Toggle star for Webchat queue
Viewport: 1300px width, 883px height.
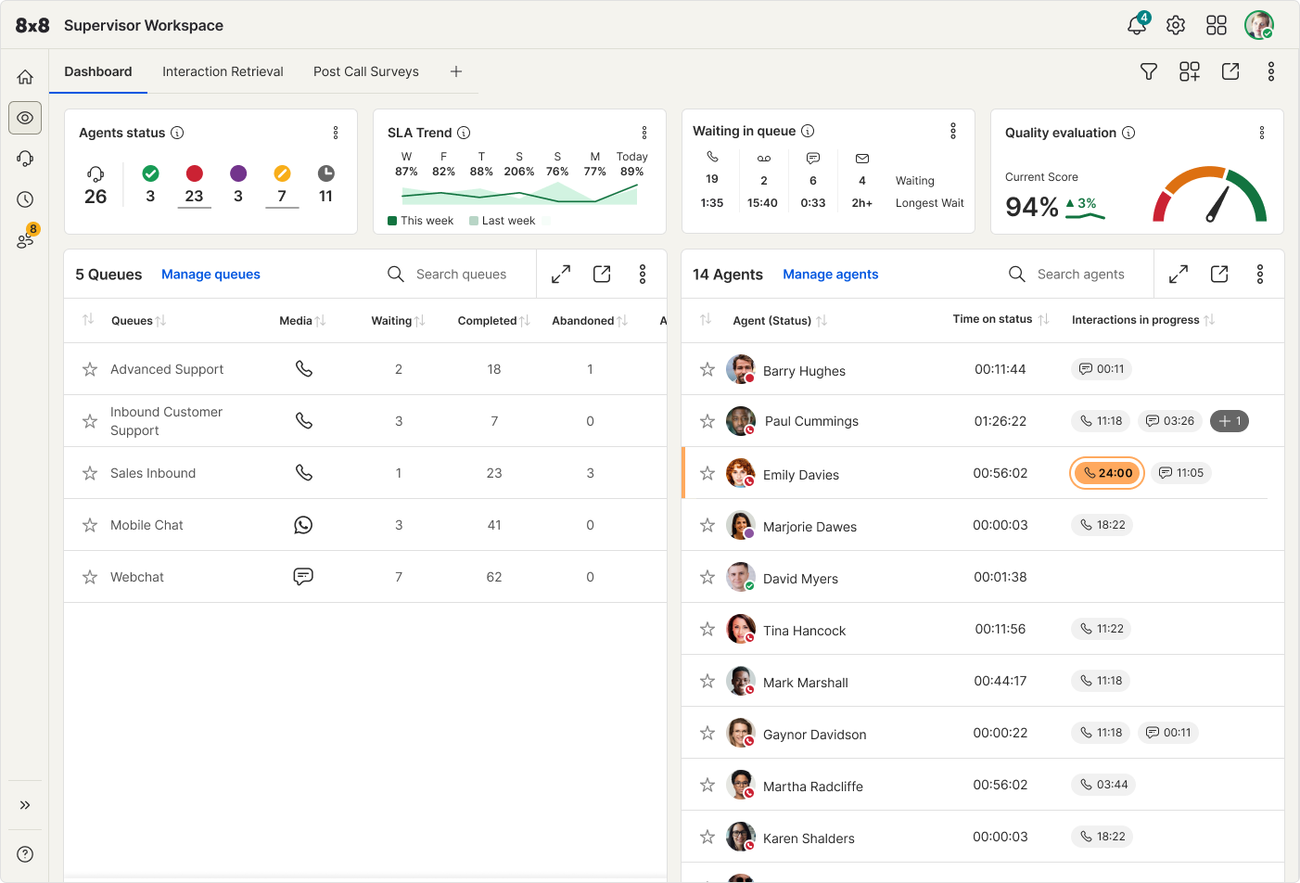pos(90,577)
